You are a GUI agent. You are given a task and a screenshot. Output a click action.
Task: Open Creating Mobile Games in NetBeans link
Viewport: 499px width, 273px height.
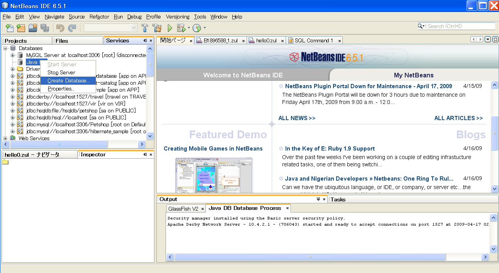213,149
